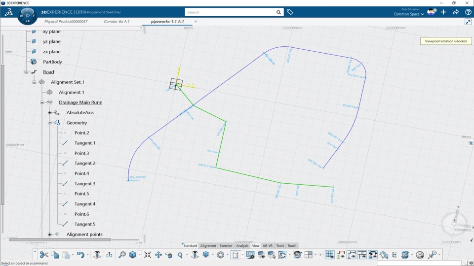This screenshot has height=266, width=474.
Task: Toggle the cylinder view mode icon
Action: click(x=235, y=255)
